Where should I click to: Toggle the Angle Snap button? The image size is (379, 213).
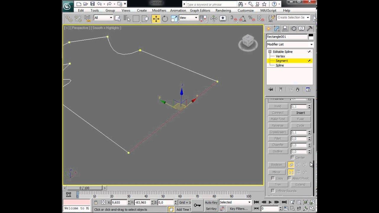(243, 19)
